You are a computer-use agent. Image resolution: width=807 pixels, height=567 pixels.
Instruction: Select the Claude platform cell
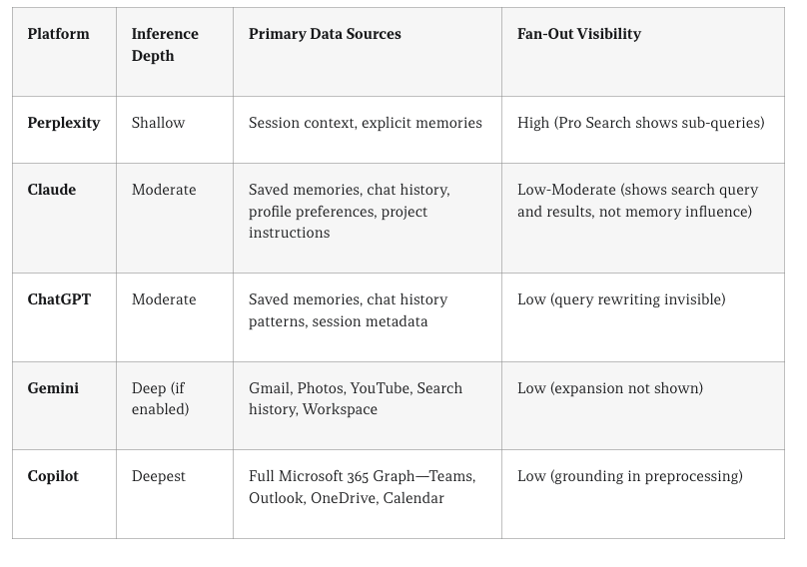tap(52, 190)
